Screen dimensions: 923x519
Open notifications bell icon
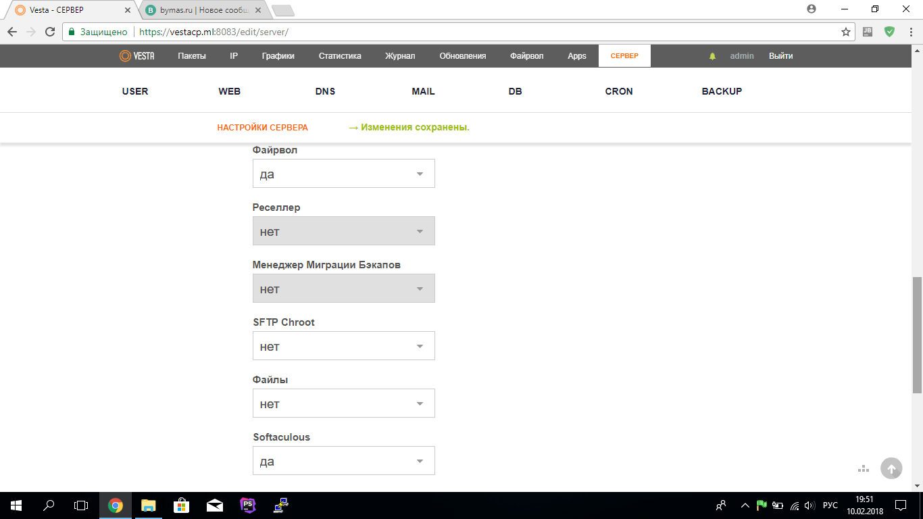[x=712, y=56]
